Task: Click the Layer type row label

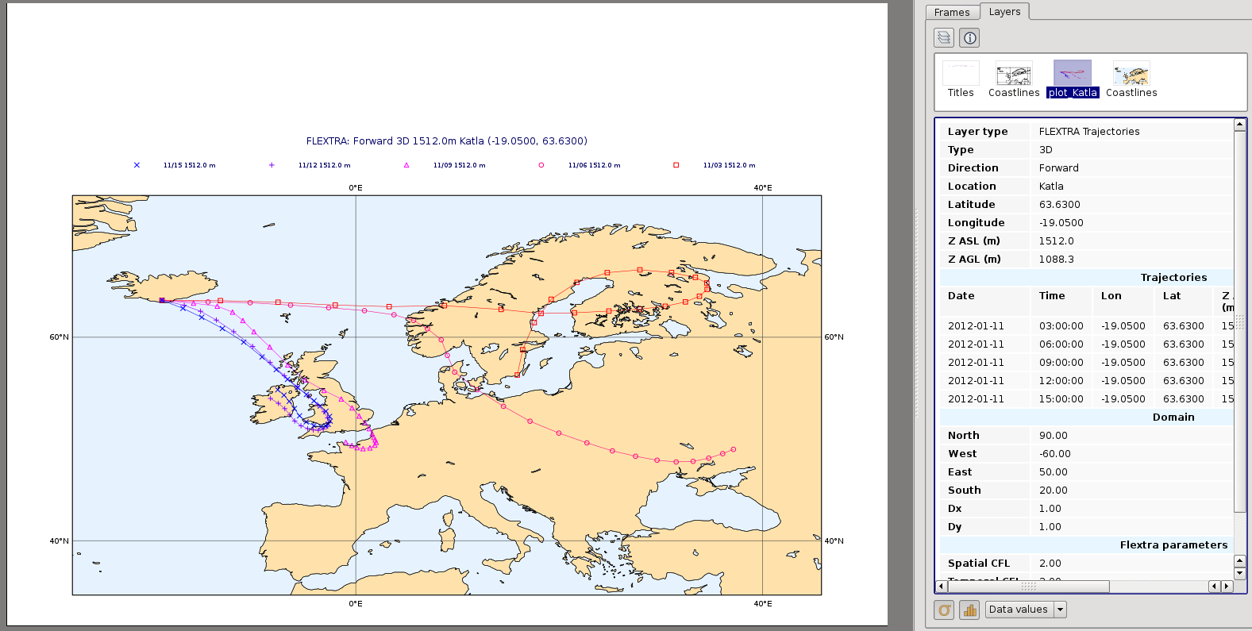Action: point(977,132)
